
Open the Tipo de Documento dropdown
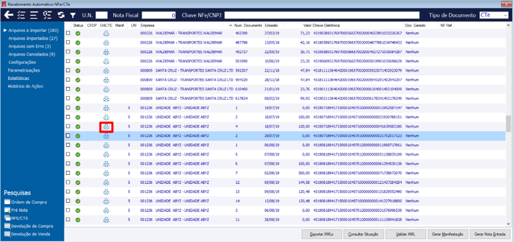click(505, 15)
